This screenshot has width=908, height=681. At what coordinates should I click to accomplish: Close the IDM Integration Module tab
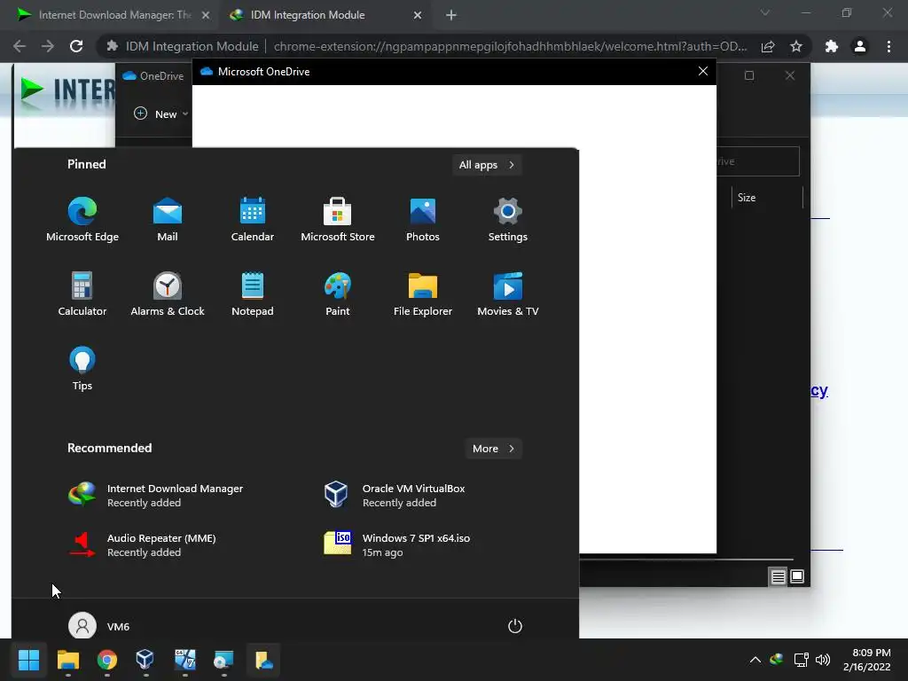(x=418, y=15)
